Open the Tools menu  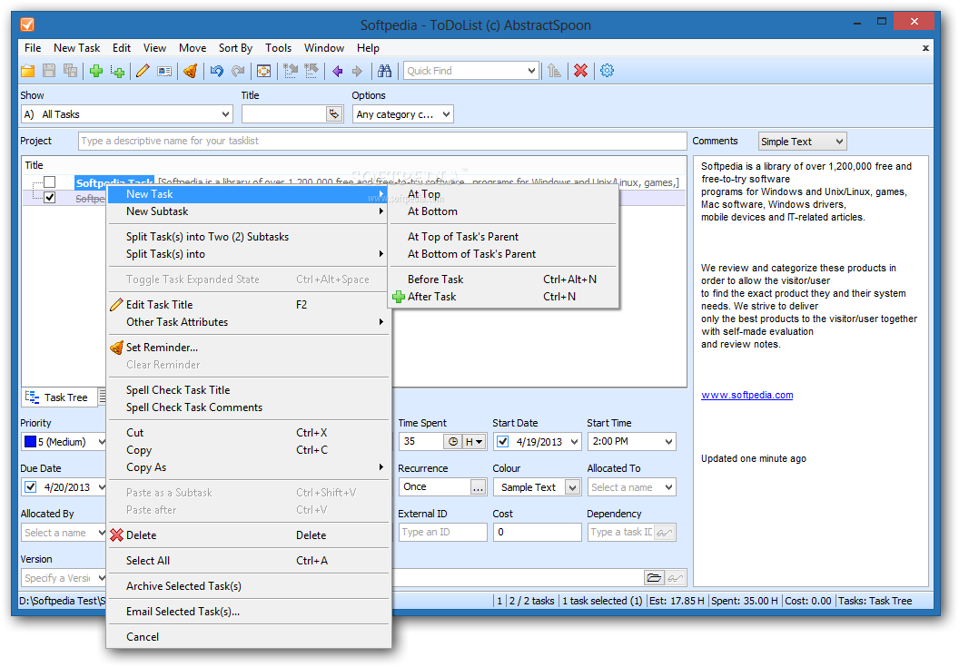[278, 48]
